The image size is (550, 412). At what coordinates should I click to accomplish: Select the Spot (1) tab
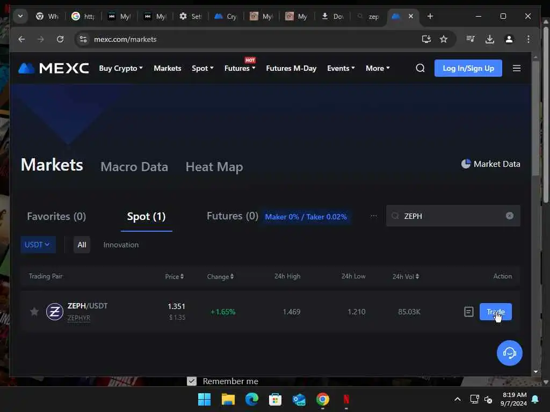(x=146, y=216)
